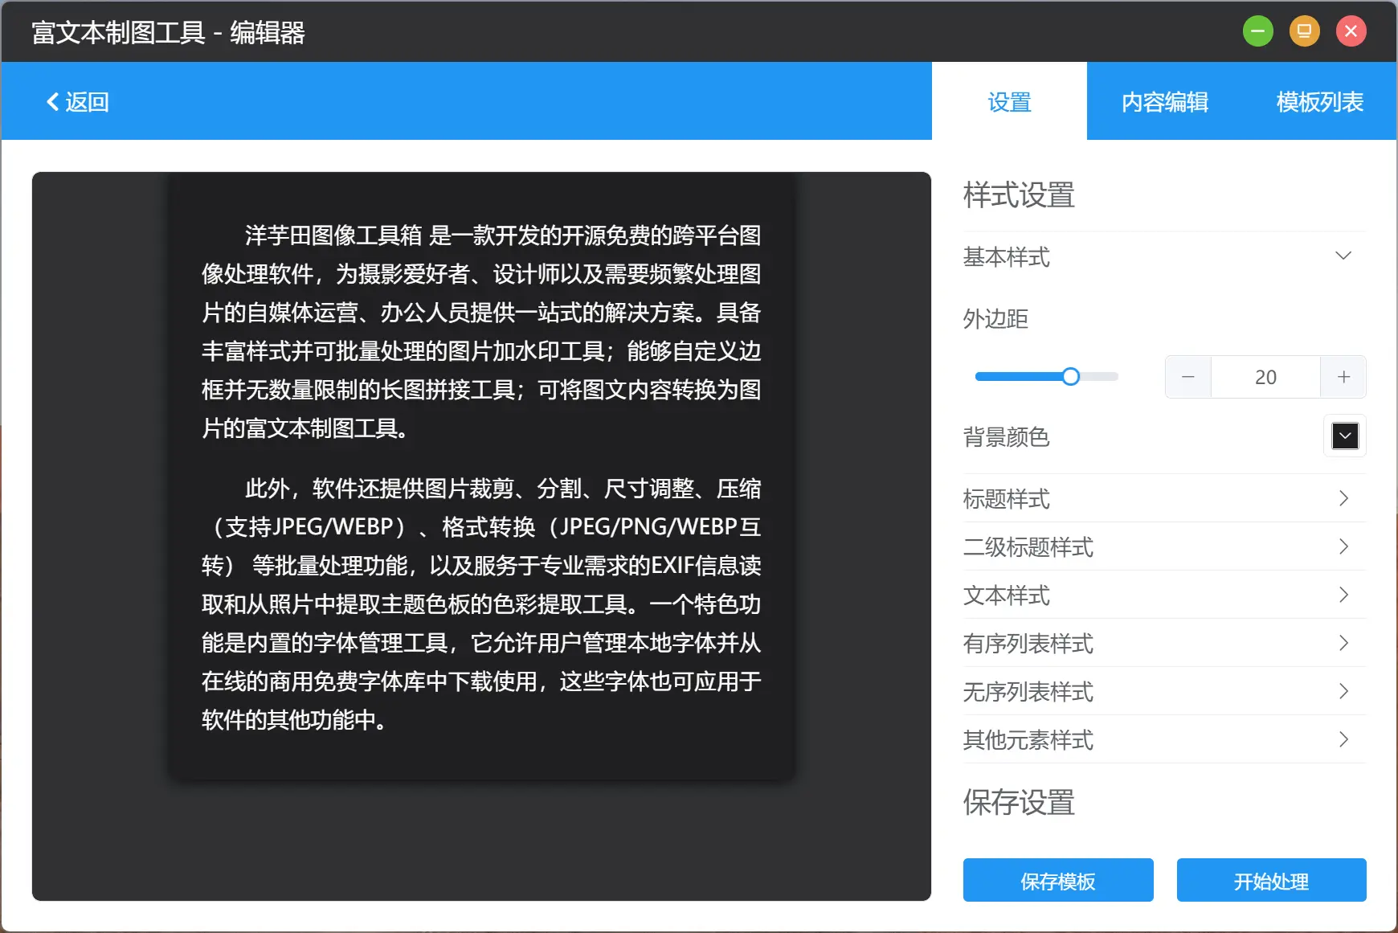Select the 设置 tab
The height and width of the screenshot is (933, 1398).
coord(1009,101)
